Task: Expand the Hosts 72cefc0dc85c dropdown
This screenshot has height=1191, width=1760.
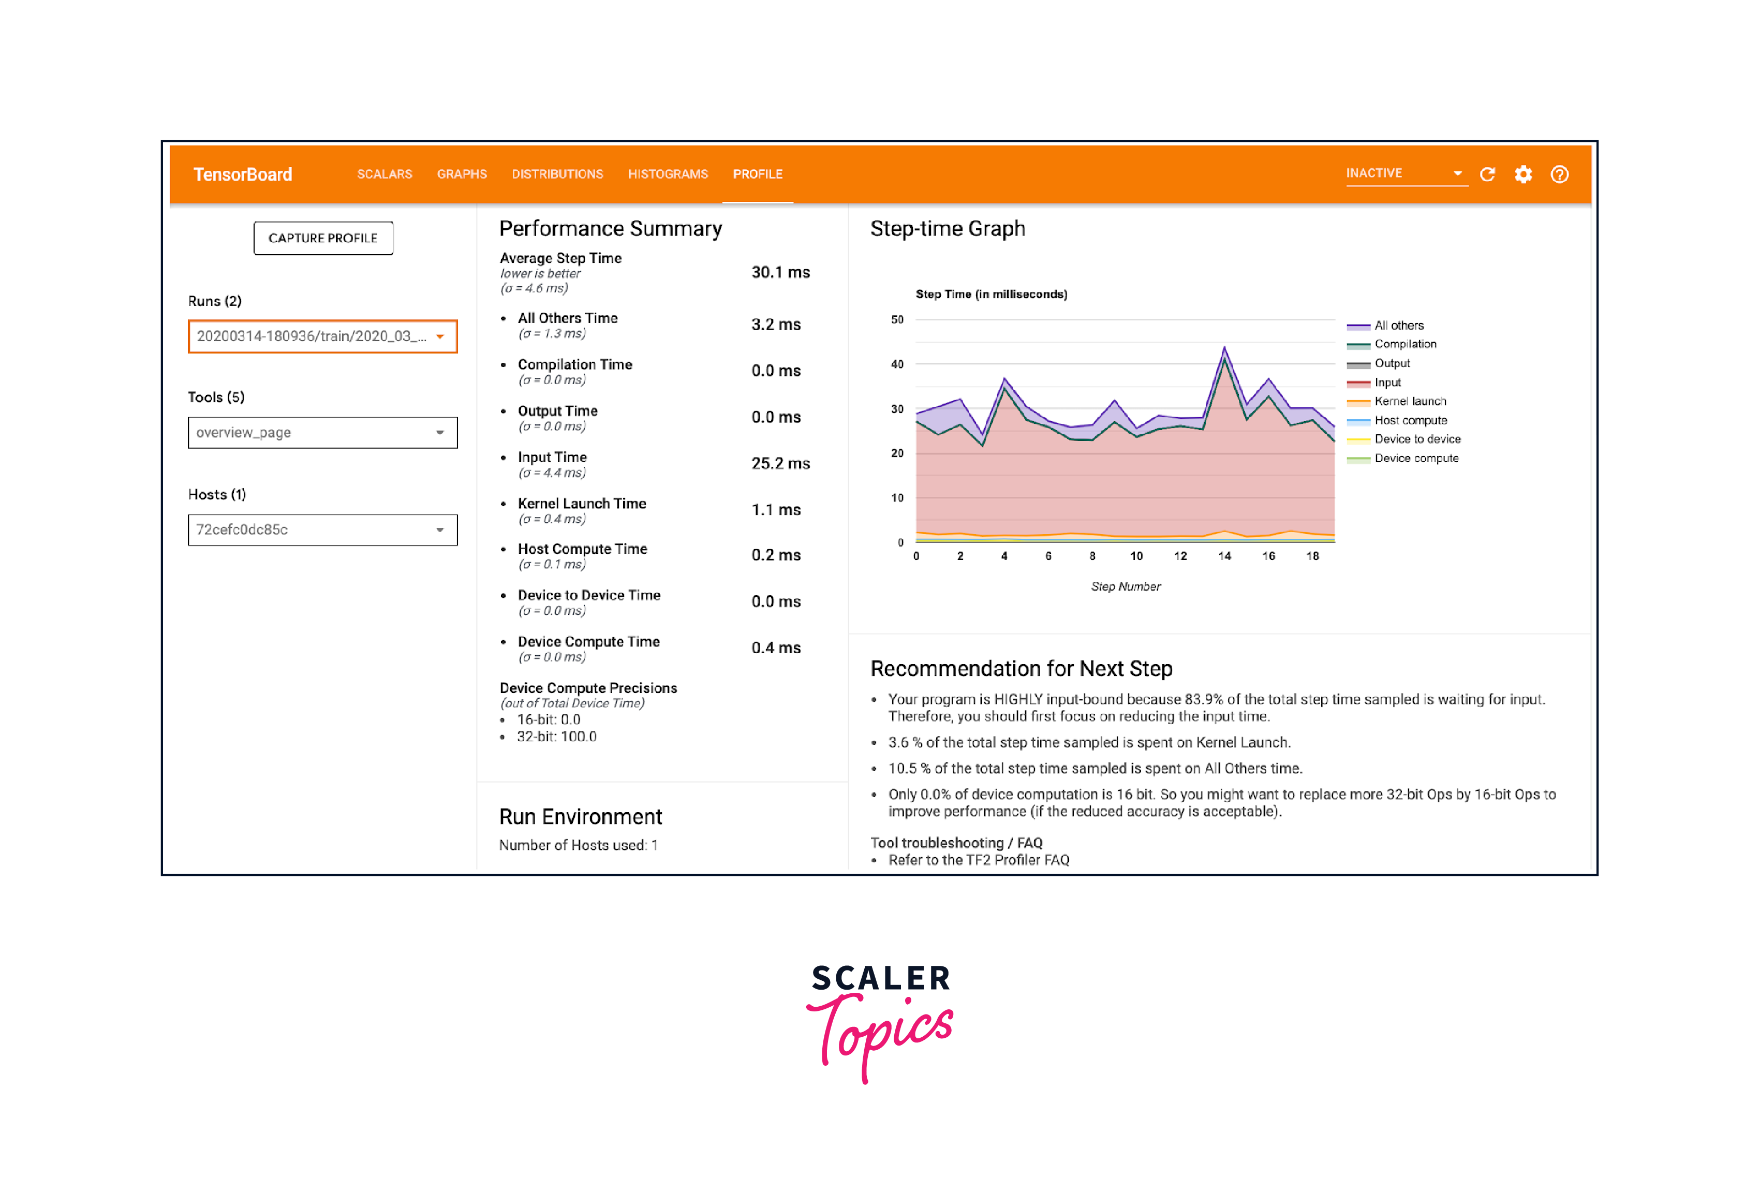Action: 322,530
